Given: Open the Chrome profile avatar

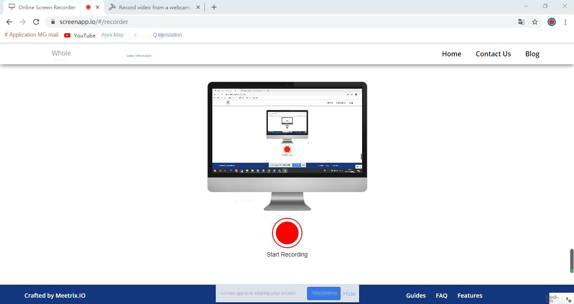Looking at the screenshot, I should 551,22.
